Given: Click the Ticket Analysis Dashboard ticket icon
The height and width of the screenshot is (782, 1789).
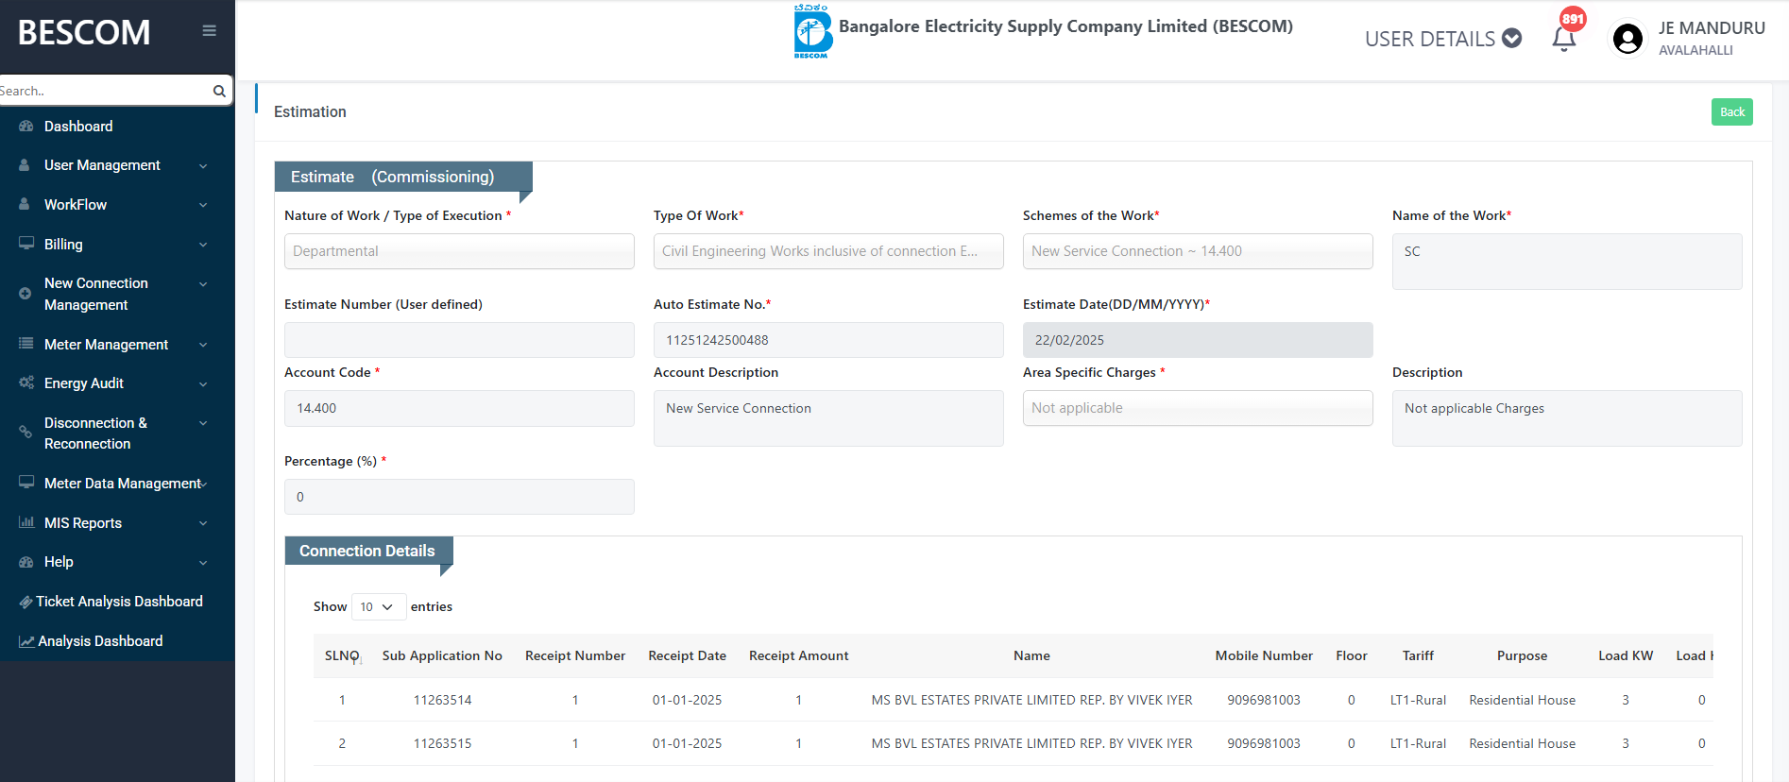Looking at the screenshot, I should [x=26, y=602].
